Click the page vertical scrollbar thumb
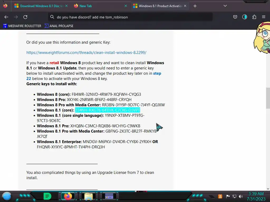The image size is (270, 202). pos(268,98)
